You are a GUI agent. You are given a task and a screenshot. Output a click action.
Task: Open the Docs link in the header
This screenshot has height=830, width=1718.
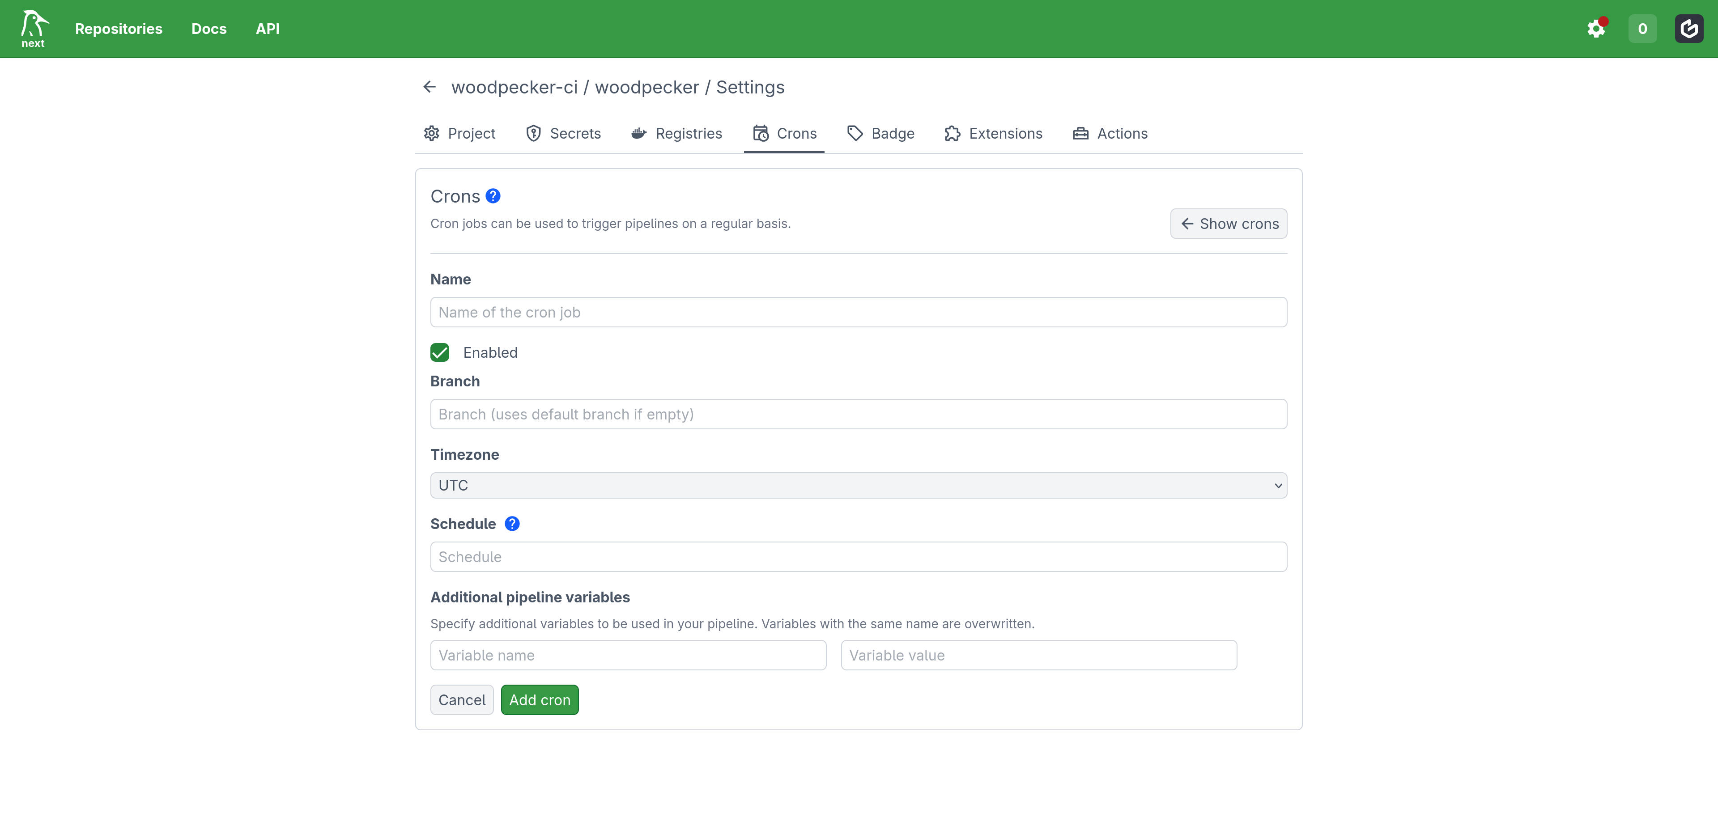209,29
